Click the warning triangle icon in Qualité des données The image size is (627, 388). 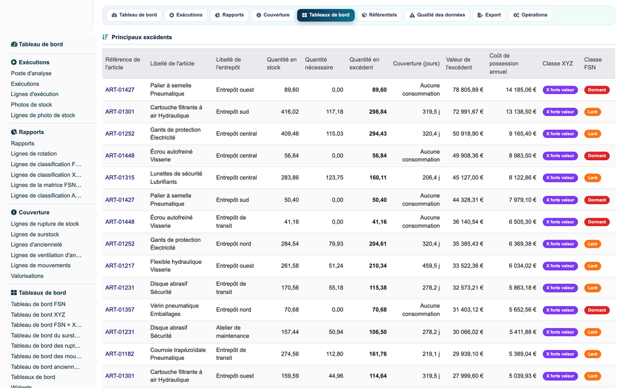(412, 15)
